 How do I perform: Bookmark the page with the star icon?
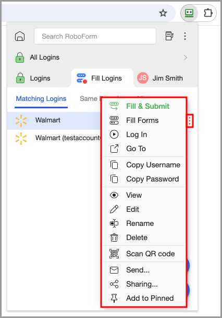pos(163,13)
